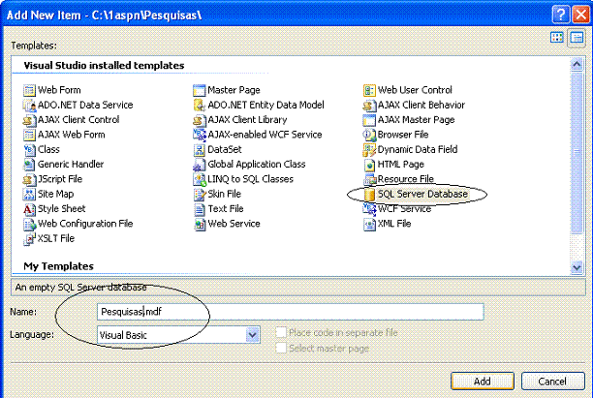Choose the AJAX Client Behavior icon

(369, 106)
